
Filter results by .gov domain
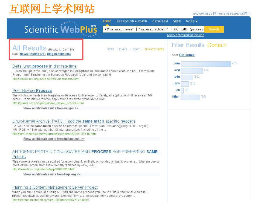point(177,84)
